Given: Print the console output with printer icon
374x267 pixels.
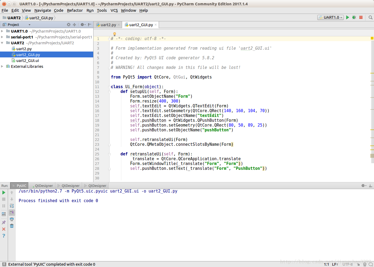Looking at the screenshot, I should (12, 219).
